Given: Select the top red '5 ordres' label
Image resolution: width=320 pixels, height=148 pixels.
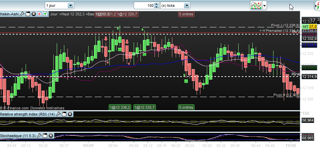Looking at the screenshot, I should (186, 14).
